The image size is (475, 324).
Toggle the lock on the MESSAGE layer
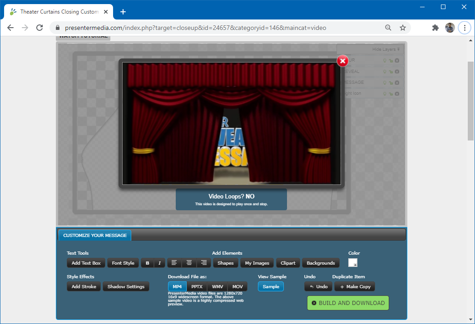point(391,82)
